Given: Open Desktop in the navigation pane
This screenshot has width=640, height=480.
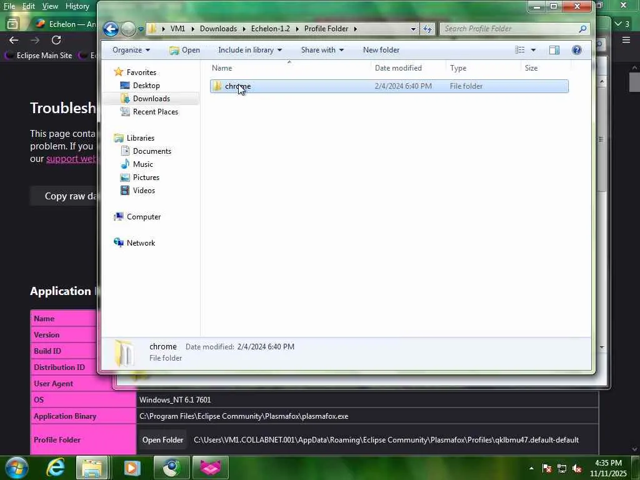Looking at the screenshot, I should click(146, 85).
